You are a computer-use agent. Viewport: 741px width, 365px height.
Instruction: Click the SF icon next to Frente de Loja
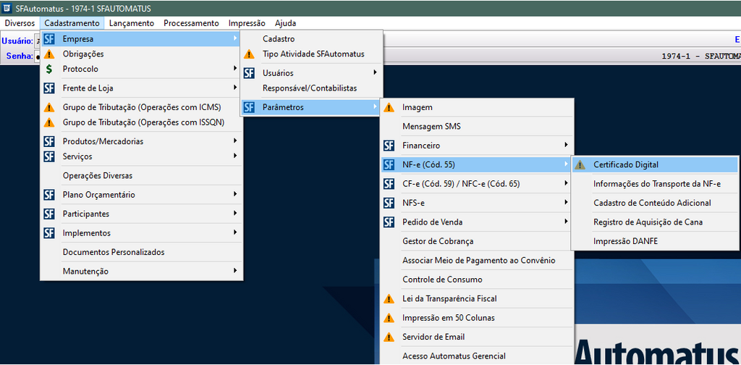tap(49, 88)
